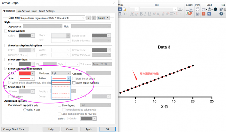Image resolution: width=226 pixels, height=132 pixels.
Task: Toggle Italic text formatting
Action: click(145, 14)
